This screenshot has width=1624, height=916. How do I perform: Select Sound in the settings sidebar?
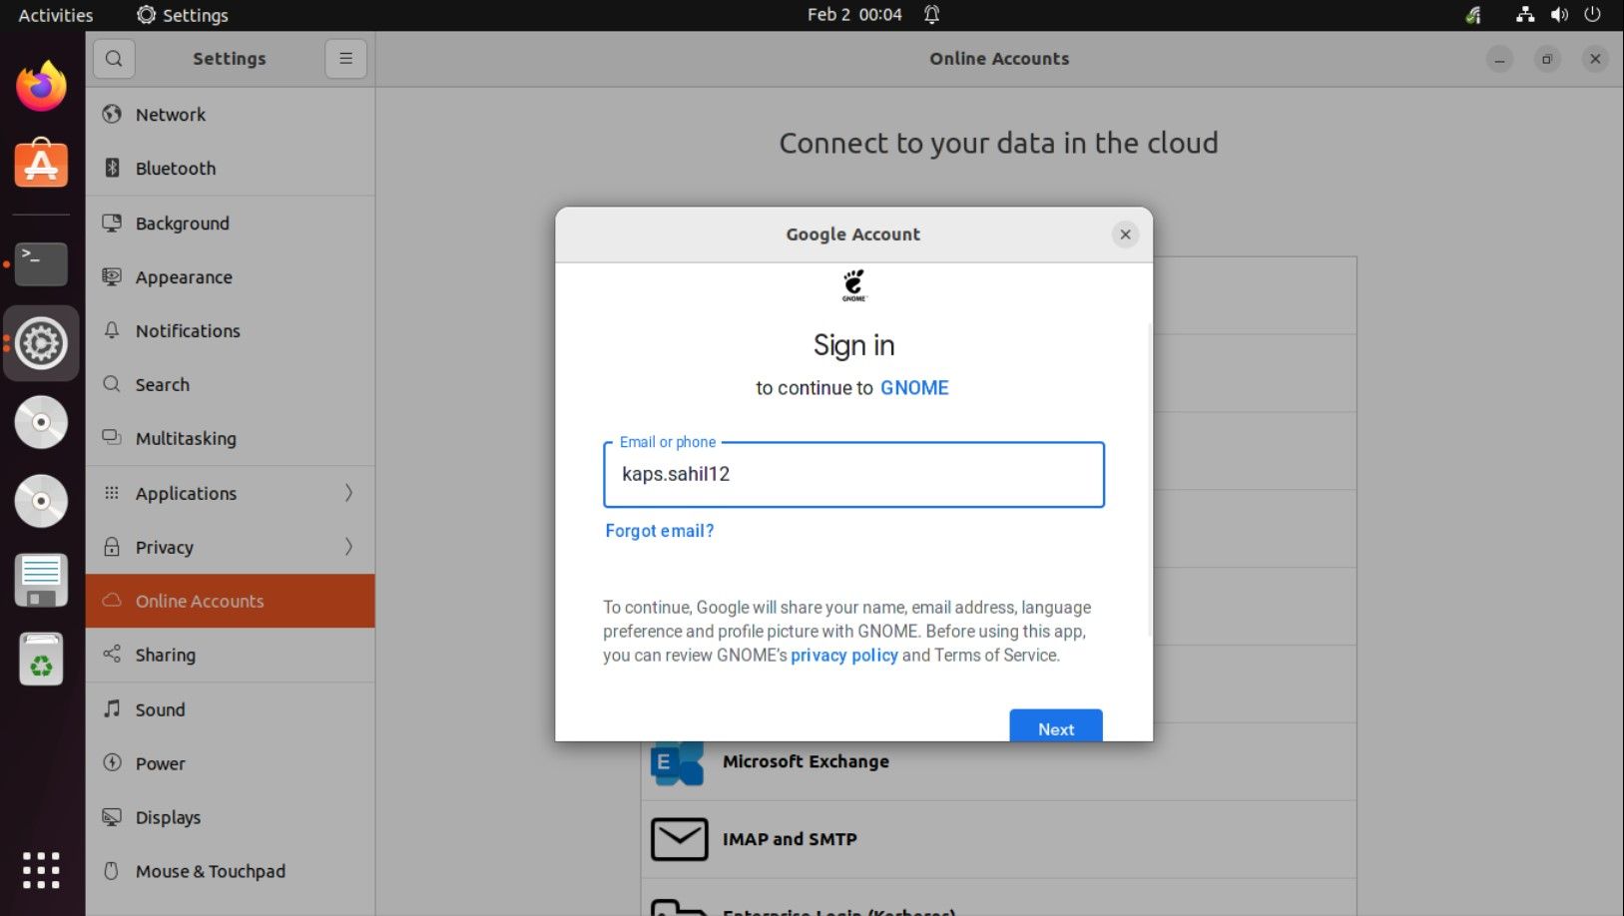click(x=161, y=709)
